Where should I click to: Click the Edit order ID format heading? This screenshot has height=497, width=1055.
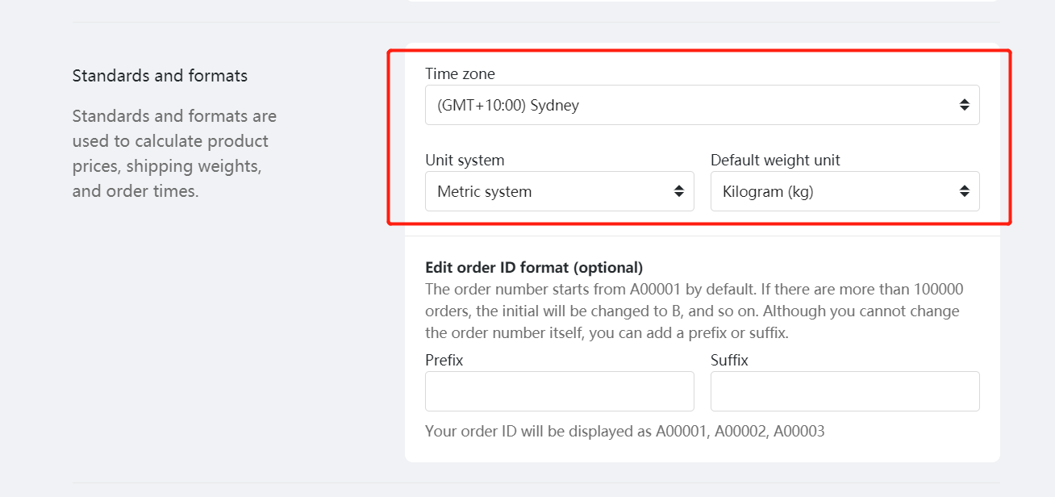coord(534,267)
